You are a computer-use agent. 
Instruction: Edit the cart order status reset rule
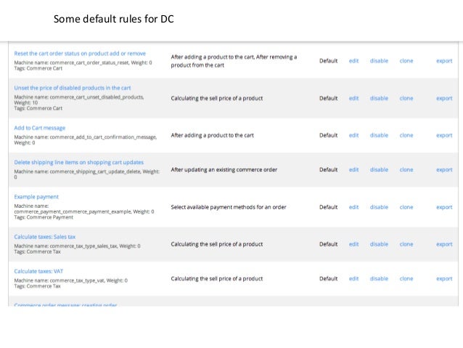pyautogui.click(x=353, y=60)
